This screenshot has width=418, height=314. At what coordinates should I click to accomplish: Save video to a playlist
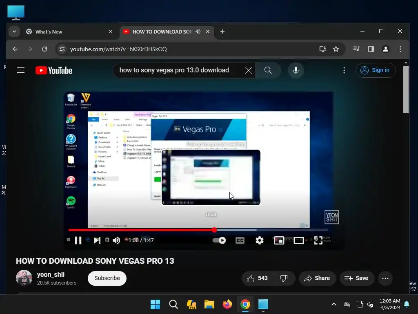coord(356,278)
